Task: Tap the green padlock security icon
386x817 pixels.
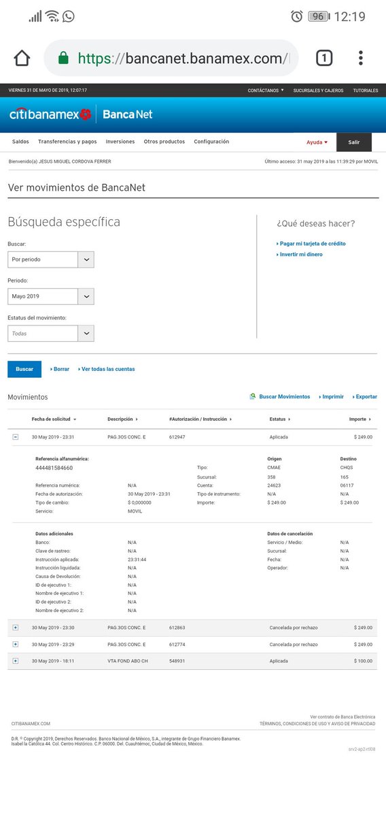Action: click(63, 59)
